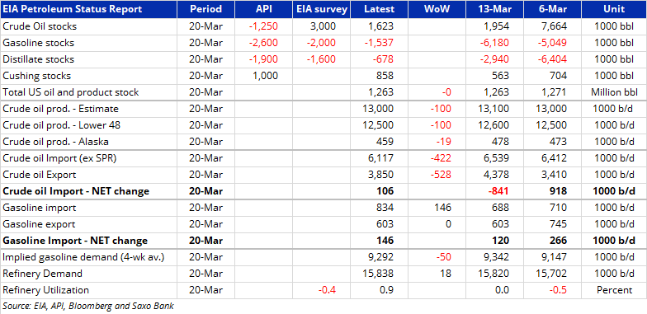Click the 'EIA Petroleum Status Report' header cell

tap(89, 9)
